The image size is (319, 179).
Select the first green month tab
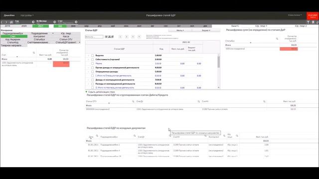[60, 26]
